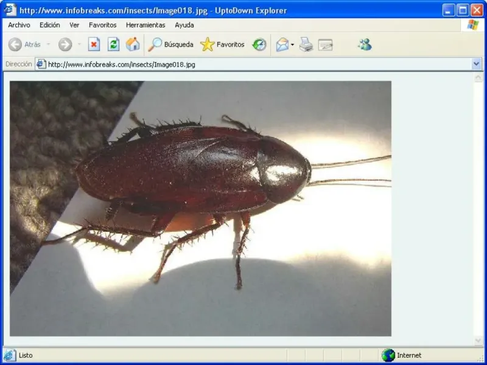The height and width of the screenshot is (365, 487).
Task: Click the Búsqueda search button
Action: (171, 44)
